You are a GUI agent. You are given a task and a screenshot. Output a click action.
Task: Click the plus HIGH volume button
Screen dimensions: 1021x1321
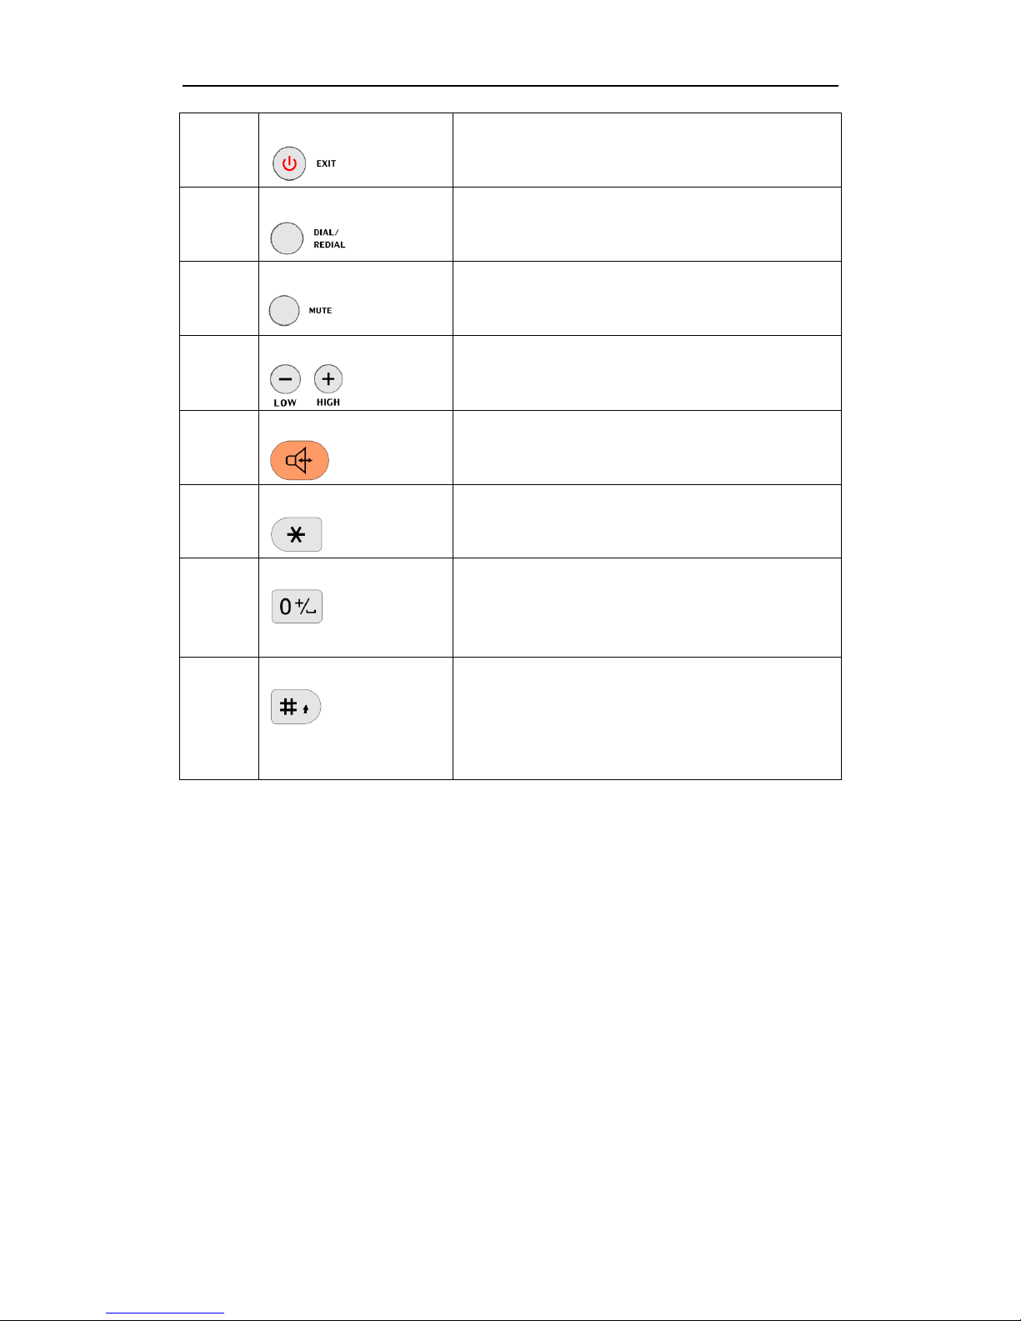click(x=328, y=379)
